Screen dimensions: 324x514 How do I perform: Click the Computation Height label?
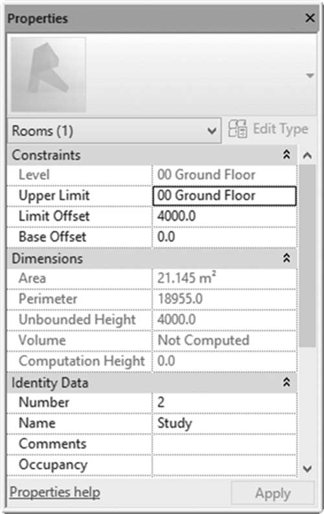tap(82, 361)
